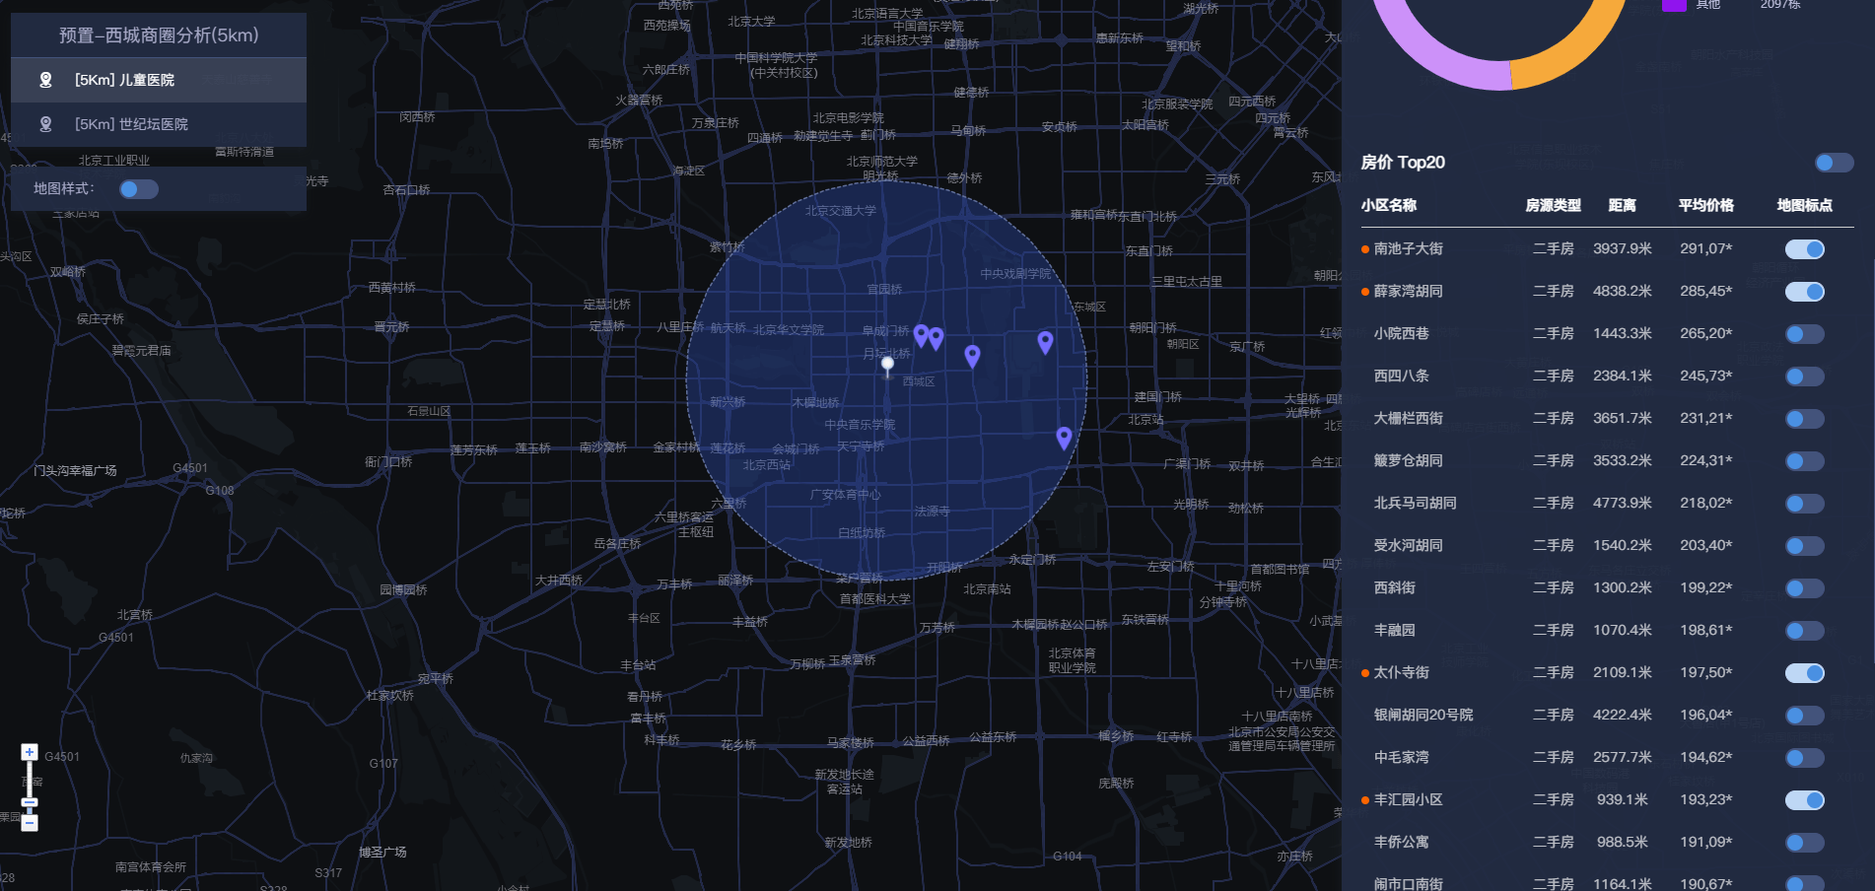The width and height of the screenshot is (1875, 891).
Task: Click the 房源类型 column header
Action: point(1553,205)
